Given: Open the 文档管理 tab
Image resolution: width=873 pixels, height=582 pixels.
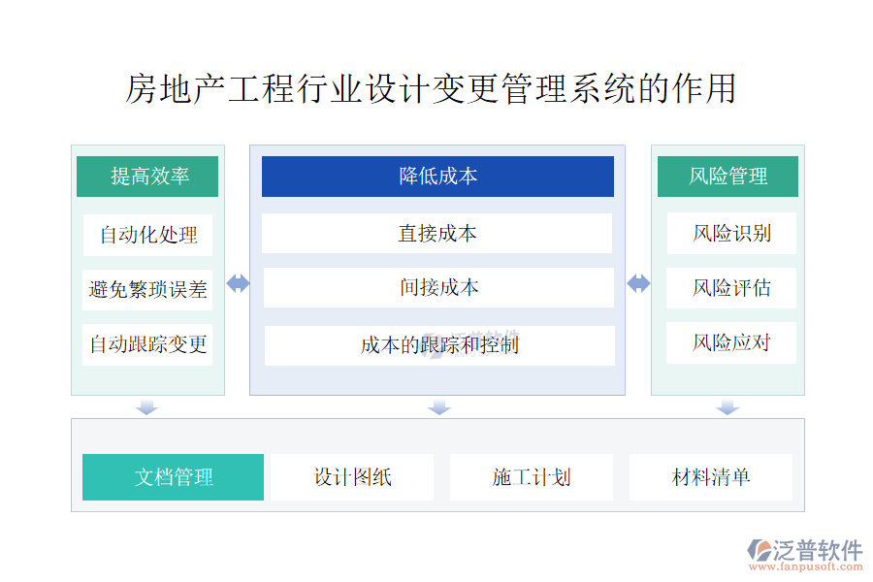Looking at the screenshot, I should (173, 477).
